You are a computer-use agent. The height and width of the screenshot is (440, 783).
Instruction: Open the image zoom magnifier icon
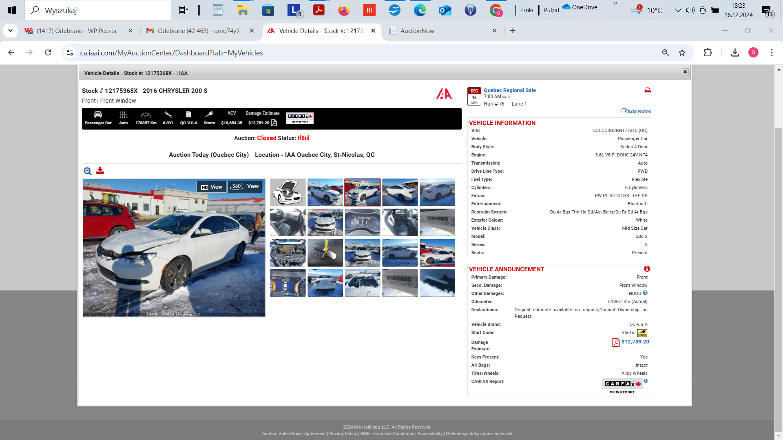88,171
